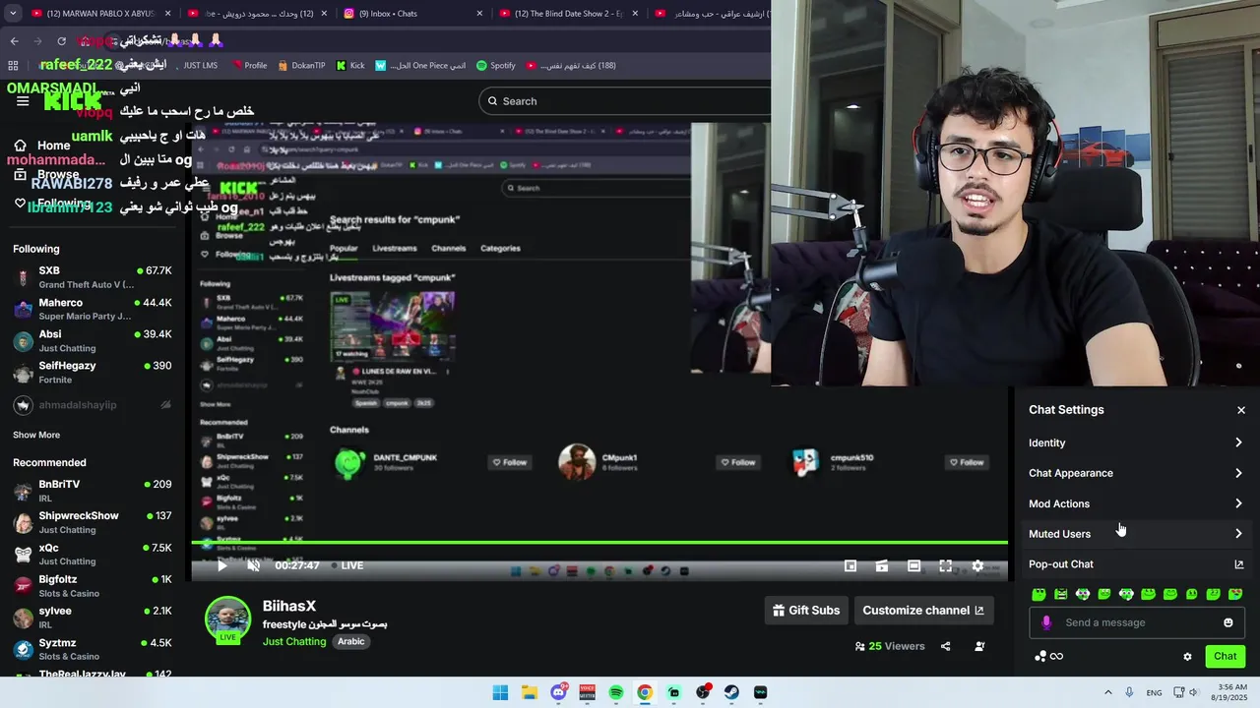Image resolution: width=1260 pixels, height=708 pixels.
Task: Click the share stream icon
Action: pos(945,646)
